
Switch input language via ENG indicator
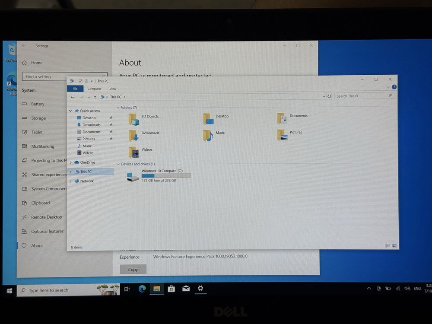417,289
